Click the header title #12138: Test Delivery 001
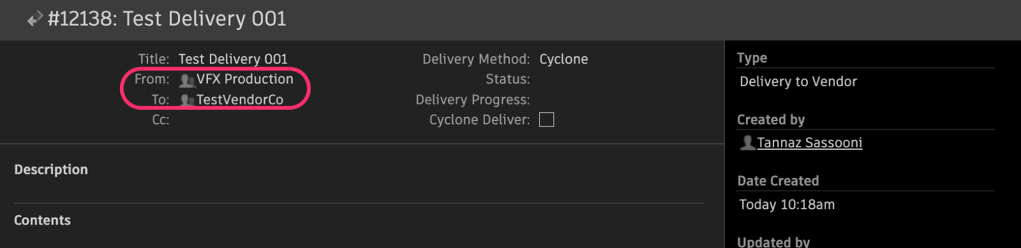This screenshot has width=1021, height=248. 167,19
